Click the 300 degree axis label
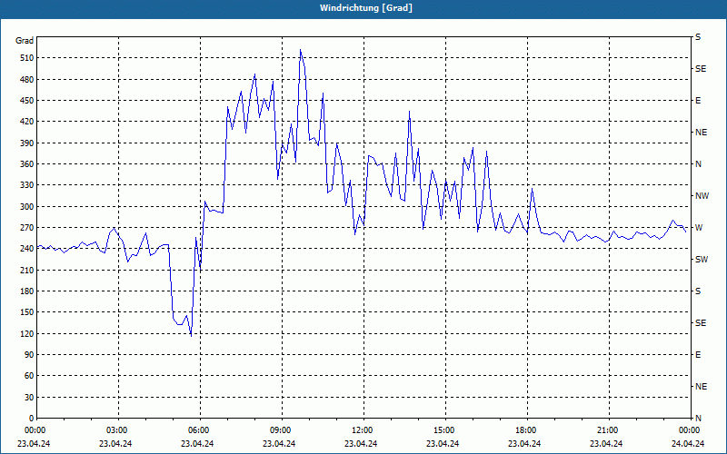 (x=26, y=207)
